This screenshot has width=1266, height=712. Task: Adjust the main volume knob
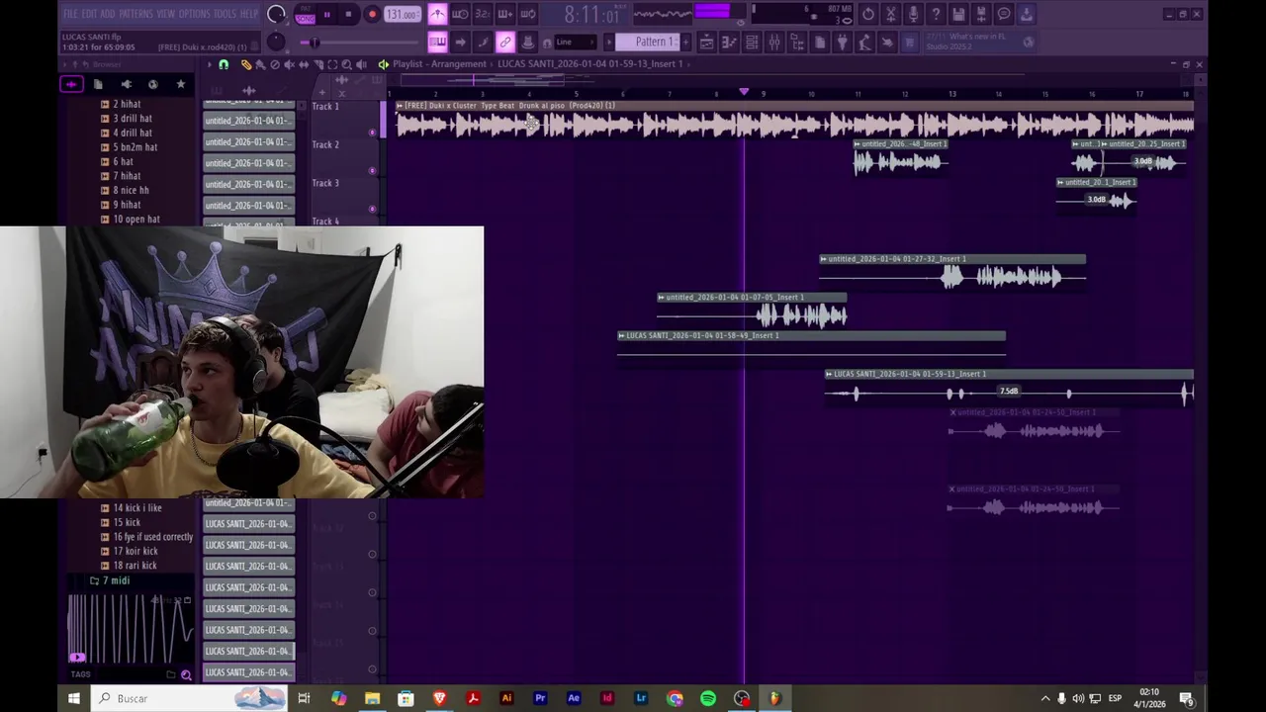277,14
